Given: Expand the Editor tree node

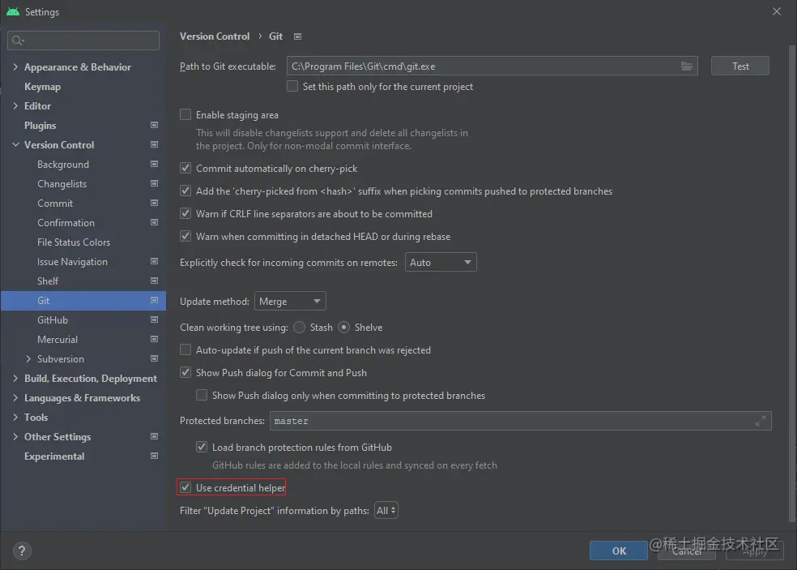Looking at the screenshot, I should [15, 106].
